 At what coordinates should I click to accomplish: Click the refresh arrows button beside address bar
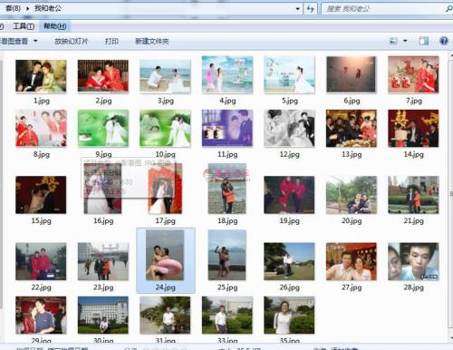[x=310, y=9]
